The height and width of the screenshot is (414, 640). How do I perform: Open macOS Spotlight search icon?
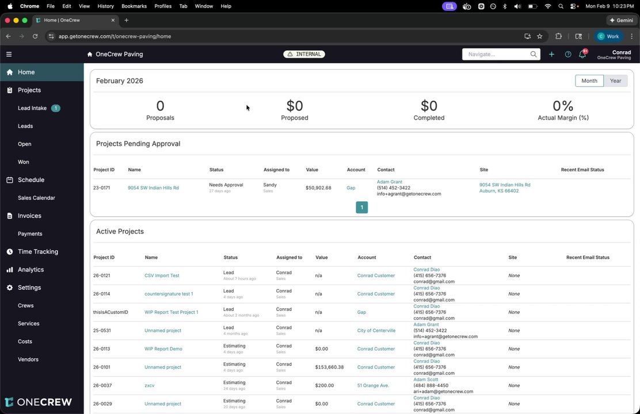(561, 6)
